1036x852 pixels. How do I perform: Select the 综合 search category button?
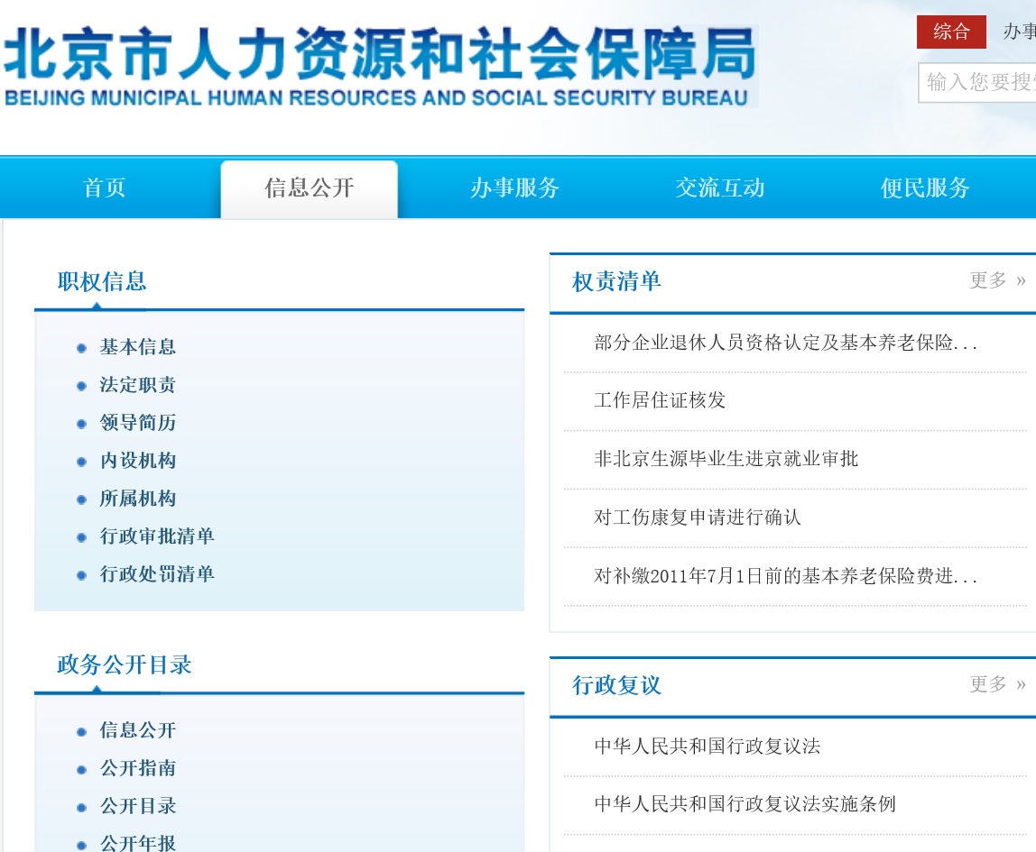tap(951, 32)
